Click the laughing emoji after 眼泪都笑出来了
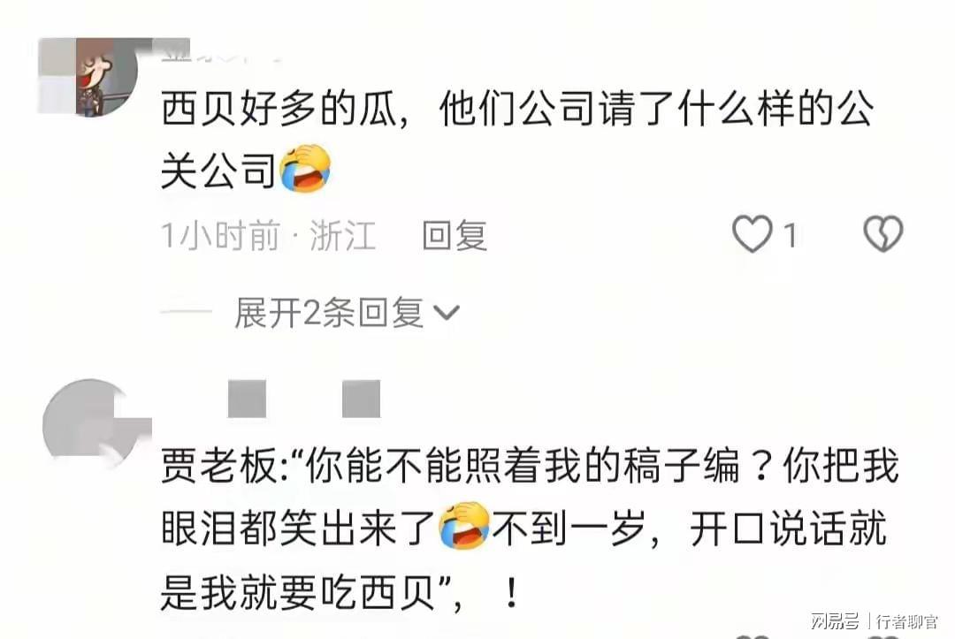Viewport: 955px width, 639px height. coord(464,525)
